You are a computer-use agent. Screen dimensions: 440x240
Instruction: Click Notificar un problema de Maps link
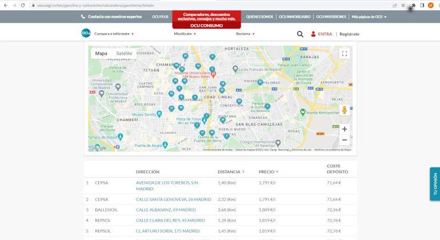coord(333,150)
